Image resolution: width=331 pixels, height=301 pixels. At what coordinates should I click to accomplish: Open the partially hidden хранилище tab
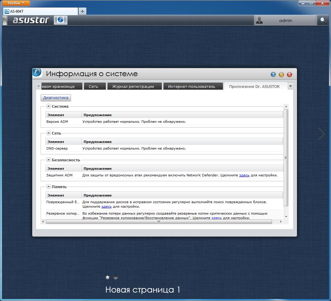(x=62, y=86)
